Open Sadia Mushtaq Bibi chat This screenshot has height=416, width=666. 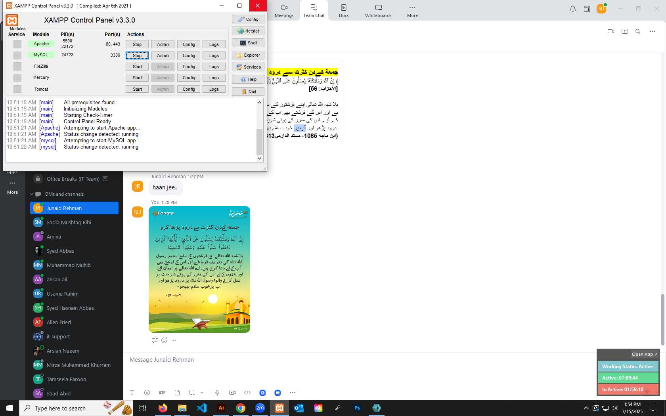[74, 222]
